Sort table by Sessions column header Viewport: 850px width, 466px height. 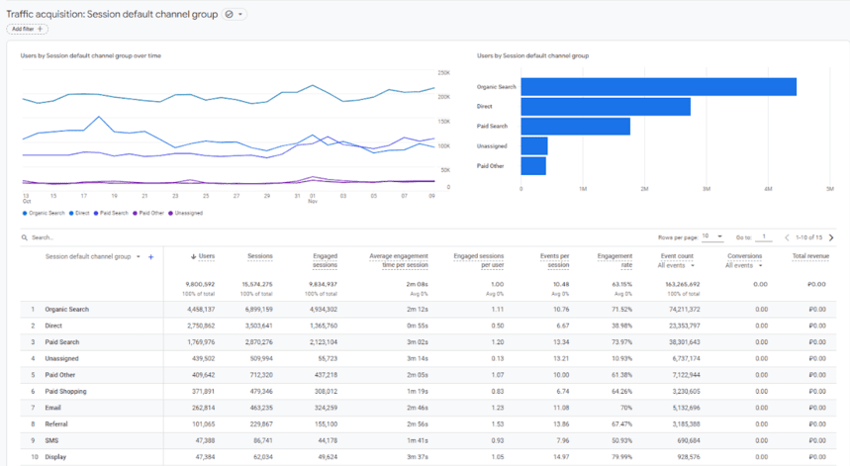[x=260, y=257]
